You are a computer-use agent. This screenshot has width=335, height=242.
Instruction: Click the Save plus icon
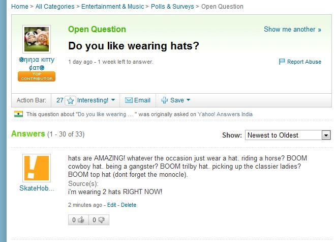coord(164,100)
